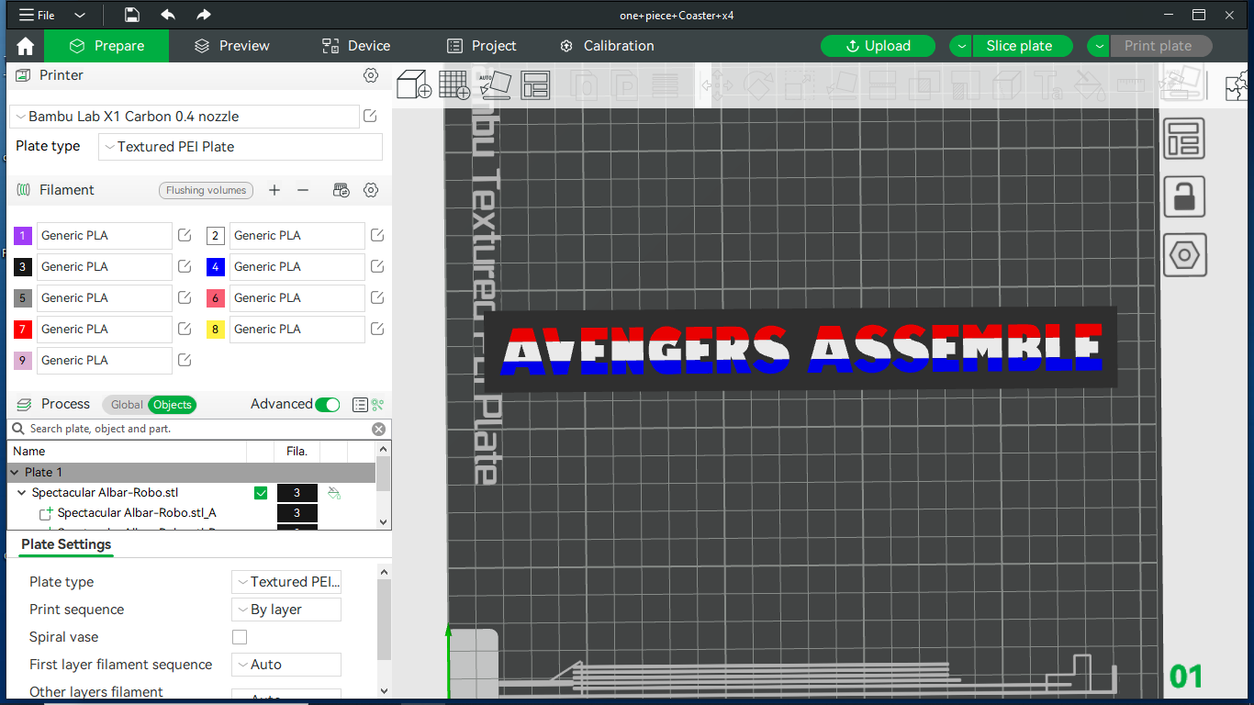This screenshot has width=1254, height=705.
Task: Edit preset of filament 4
Action: [377, 267]
